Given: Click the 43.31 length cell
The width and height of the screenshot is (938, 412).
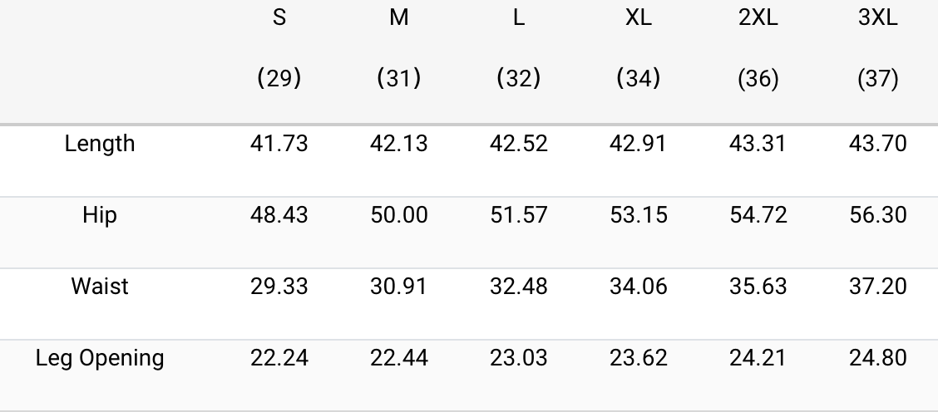Looking at the screenshot, I should coord(758,144).
